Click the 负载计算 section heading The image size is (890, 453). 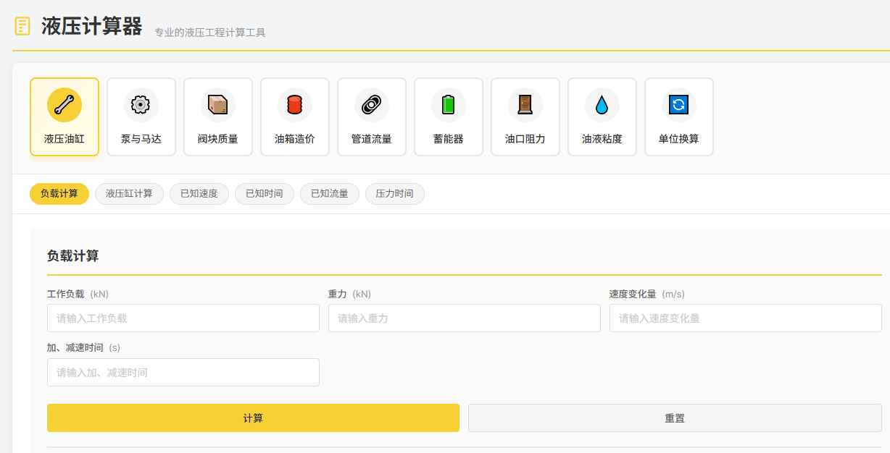point(73,255)
